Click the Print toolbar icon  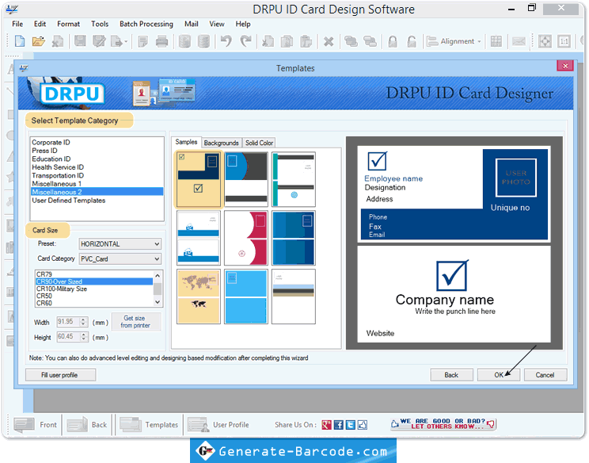click(x=162, y=41)
